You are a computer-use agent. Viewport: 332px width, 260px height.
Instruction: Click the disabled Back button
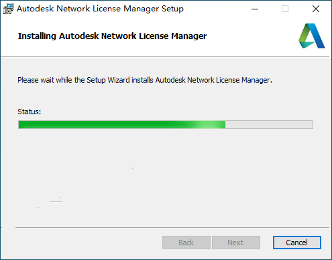pos(186,243)
